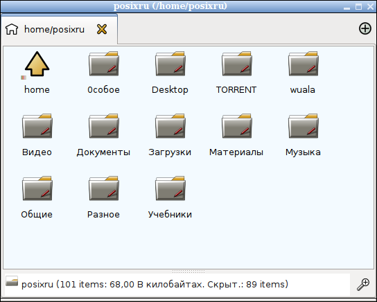Click the zoom magnifier in the status bar
Screen dimensions: 377x302
[363, 285]
